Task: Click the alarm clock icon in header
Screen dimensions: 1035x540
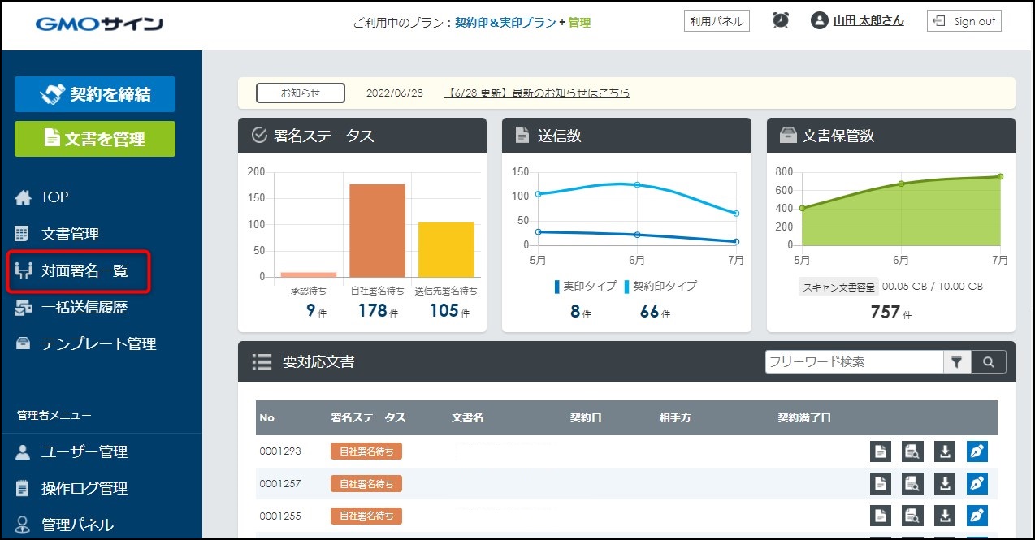Action: pyautogui.click(x=780, y=21)
